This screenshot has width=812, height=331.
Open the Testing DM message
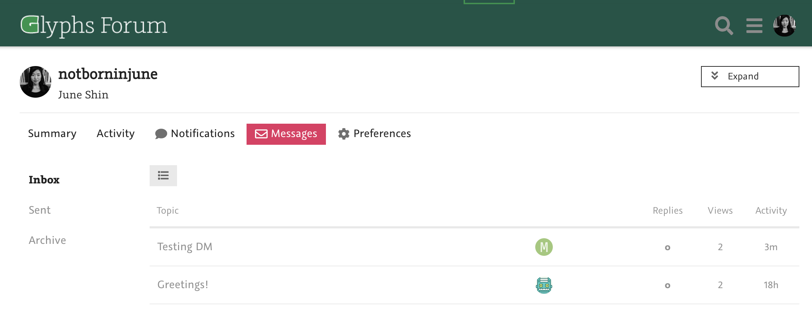(x=185, y=247)
